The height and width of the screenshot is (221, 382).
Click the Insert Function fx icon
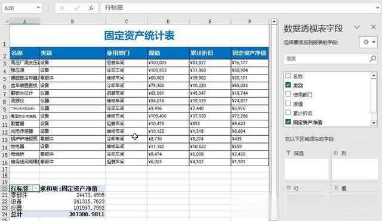[91, 8]
